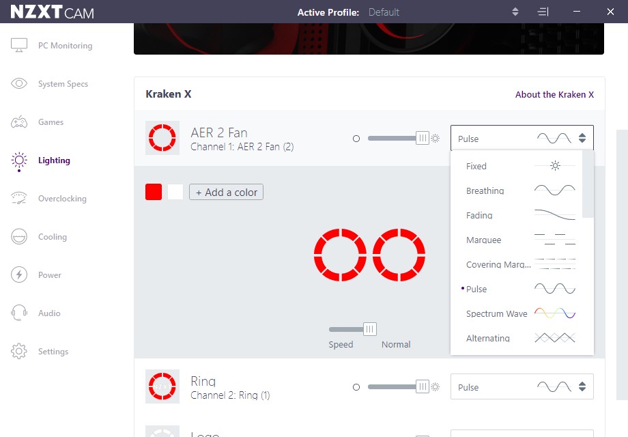
Task: Open the Games controller icon
Action: click(x=19, y=122)
